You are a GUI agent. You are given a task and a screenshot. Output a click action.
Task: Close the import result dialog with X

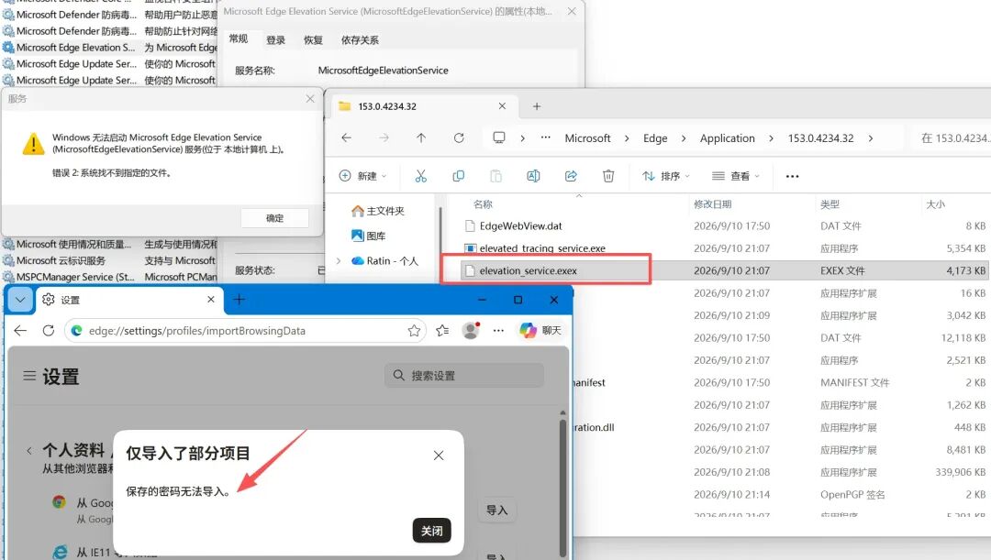[x=439, y=456]
